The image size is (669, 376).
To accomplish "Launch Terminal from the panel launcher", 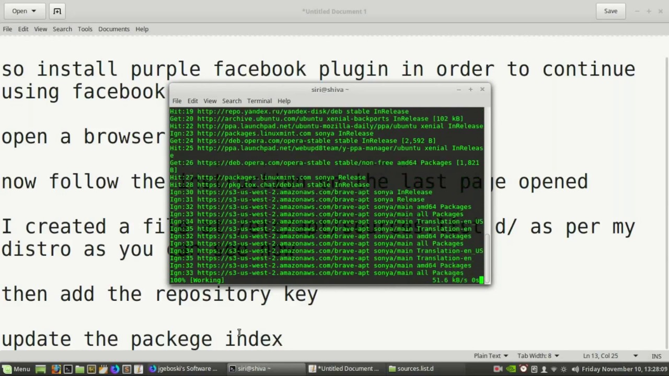I will click(68, 369).
